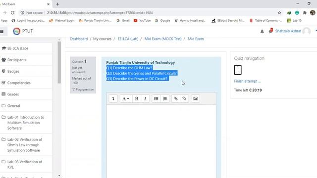Open the Extensions puzzle icon
The image size is (317, 178).
[305, 13]
